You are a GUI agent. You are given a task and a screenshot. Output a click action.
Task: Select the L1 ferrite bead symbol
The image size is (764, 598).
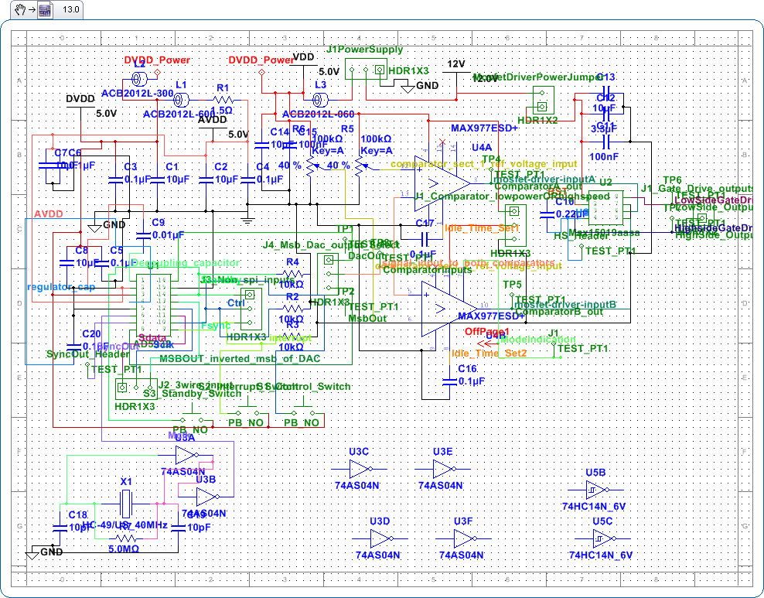point(181,101)
